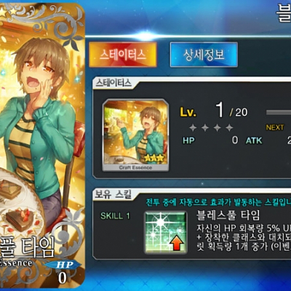Select the green HP recovery skill icon
This screenshot has width=291, height=291.
[166, 232]
